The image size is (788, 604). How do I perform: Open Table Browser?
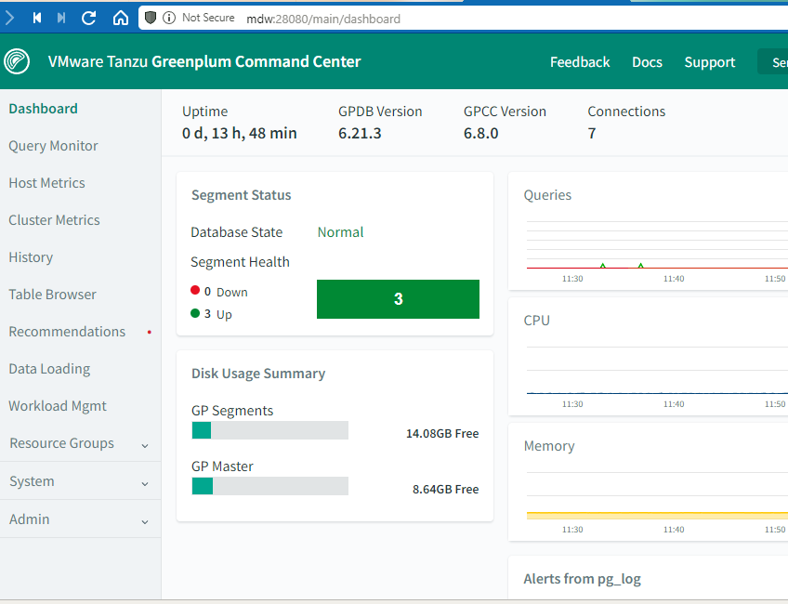52,295
